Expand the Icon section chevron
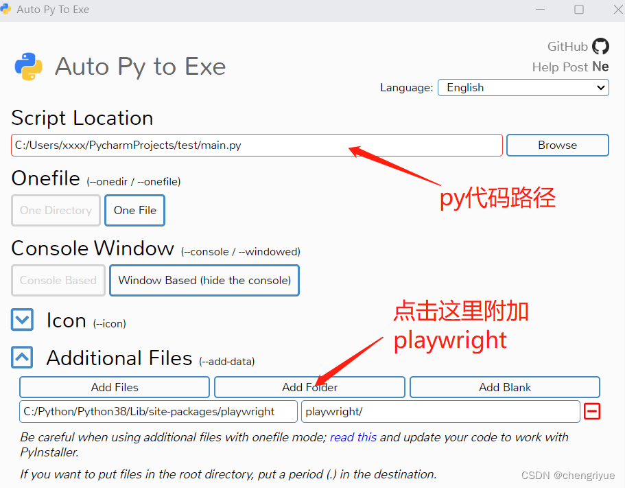Screen dimensions: 625x488 tap(22, 320)
